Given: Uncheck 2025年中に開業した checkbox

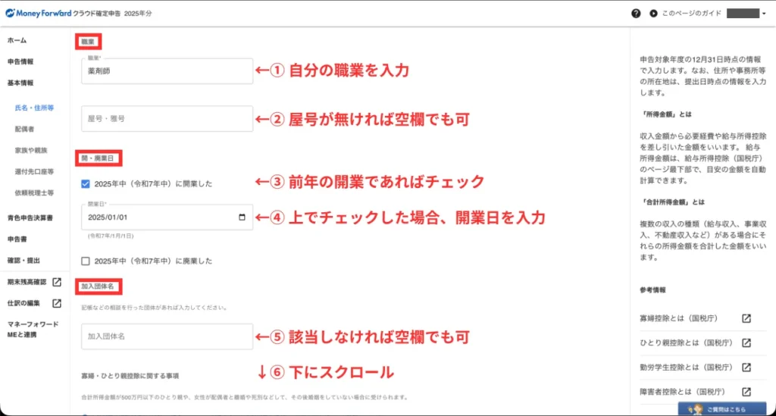Looking at the screenshot, I should (86, 184).
